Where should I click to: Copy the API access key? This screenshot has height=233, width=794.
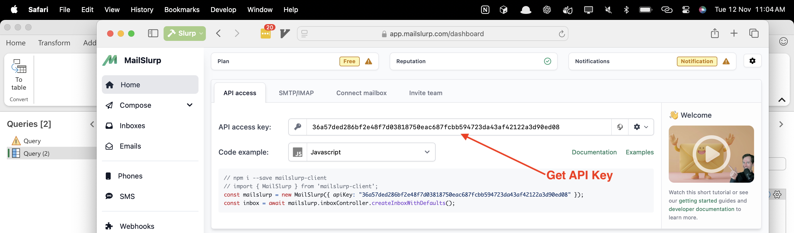[620, 127]
